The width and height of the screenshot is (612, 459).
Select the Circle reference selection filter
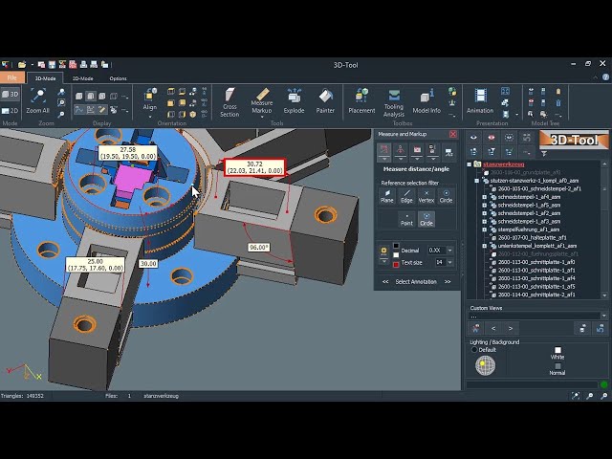coord(446,196)
